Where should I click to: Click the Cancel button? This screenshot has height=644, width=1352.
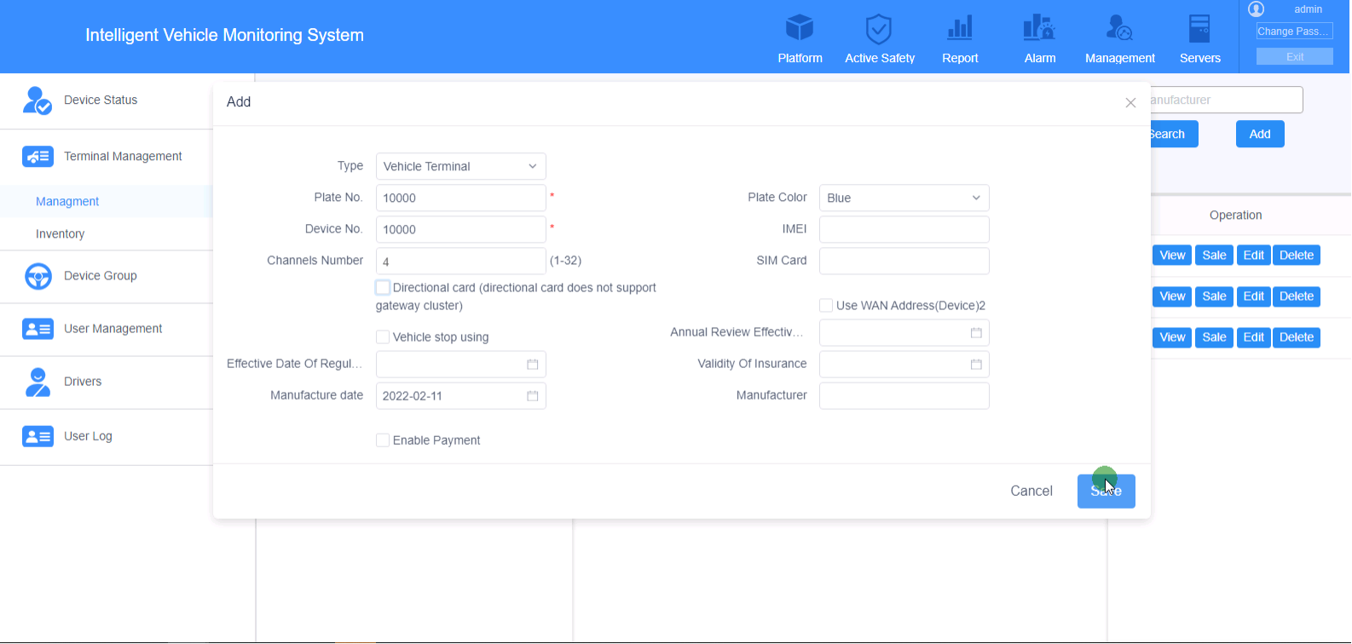[x=1031, y=492]
